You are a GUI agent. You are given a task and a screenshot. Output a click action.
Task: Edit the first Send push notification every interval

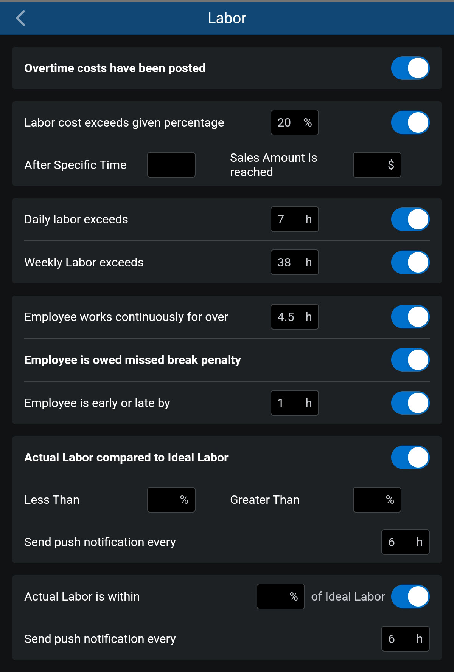pyautogui.click(x=405, y=542)
